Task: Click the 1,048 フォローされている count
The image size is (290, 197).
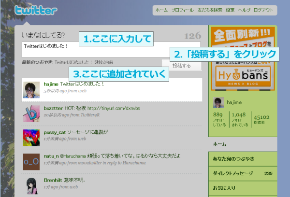Action: coord(240,119)
